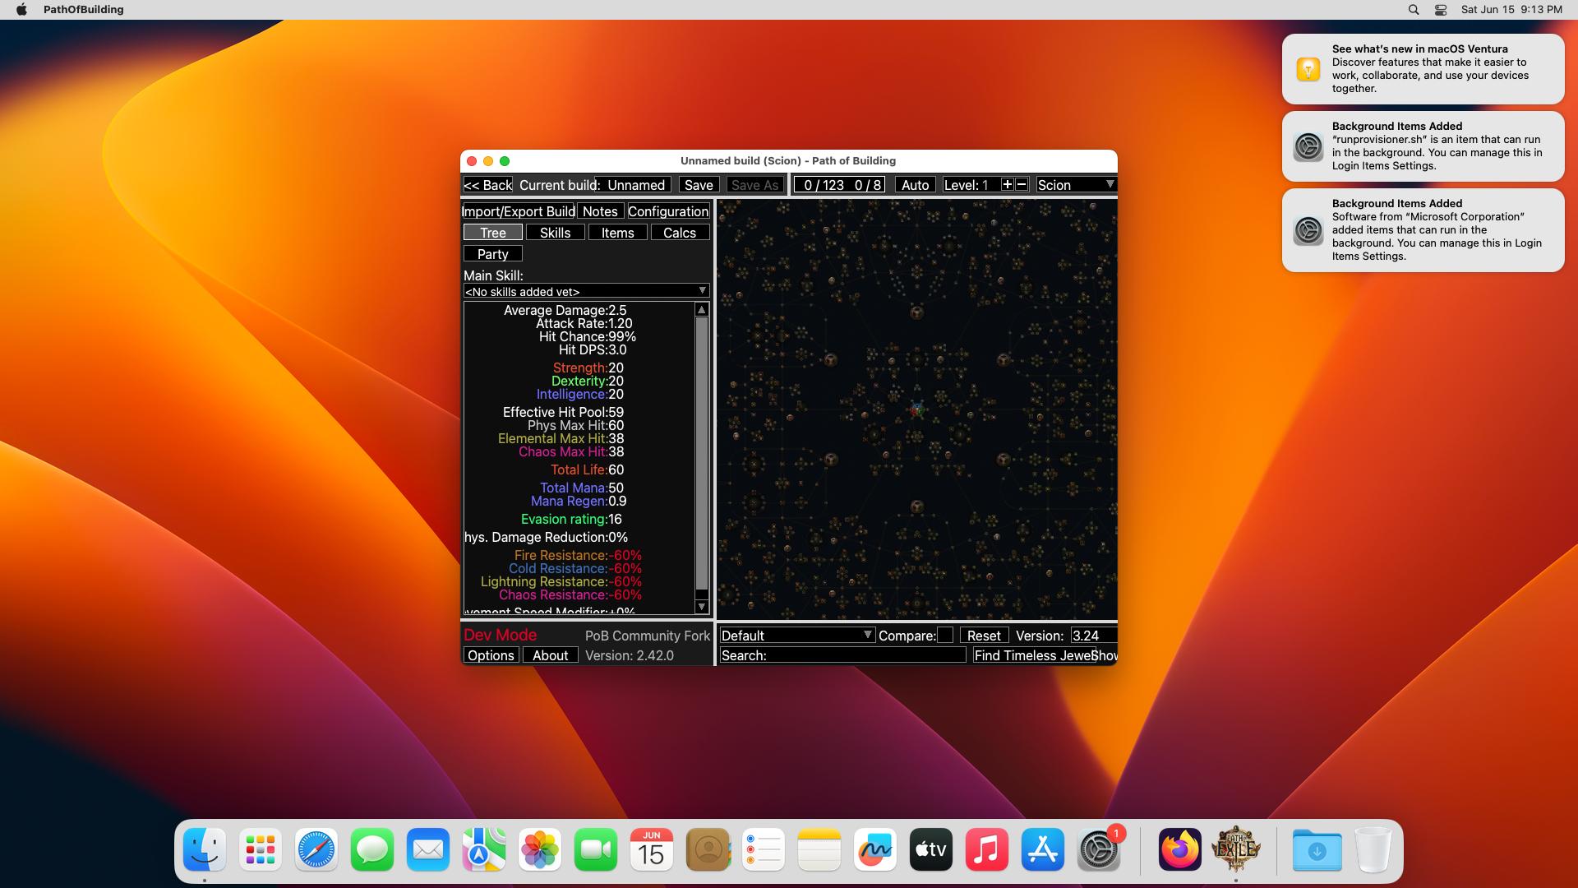Open Messages app in dock
The image size is (1578, 888).
coord(372,849)
